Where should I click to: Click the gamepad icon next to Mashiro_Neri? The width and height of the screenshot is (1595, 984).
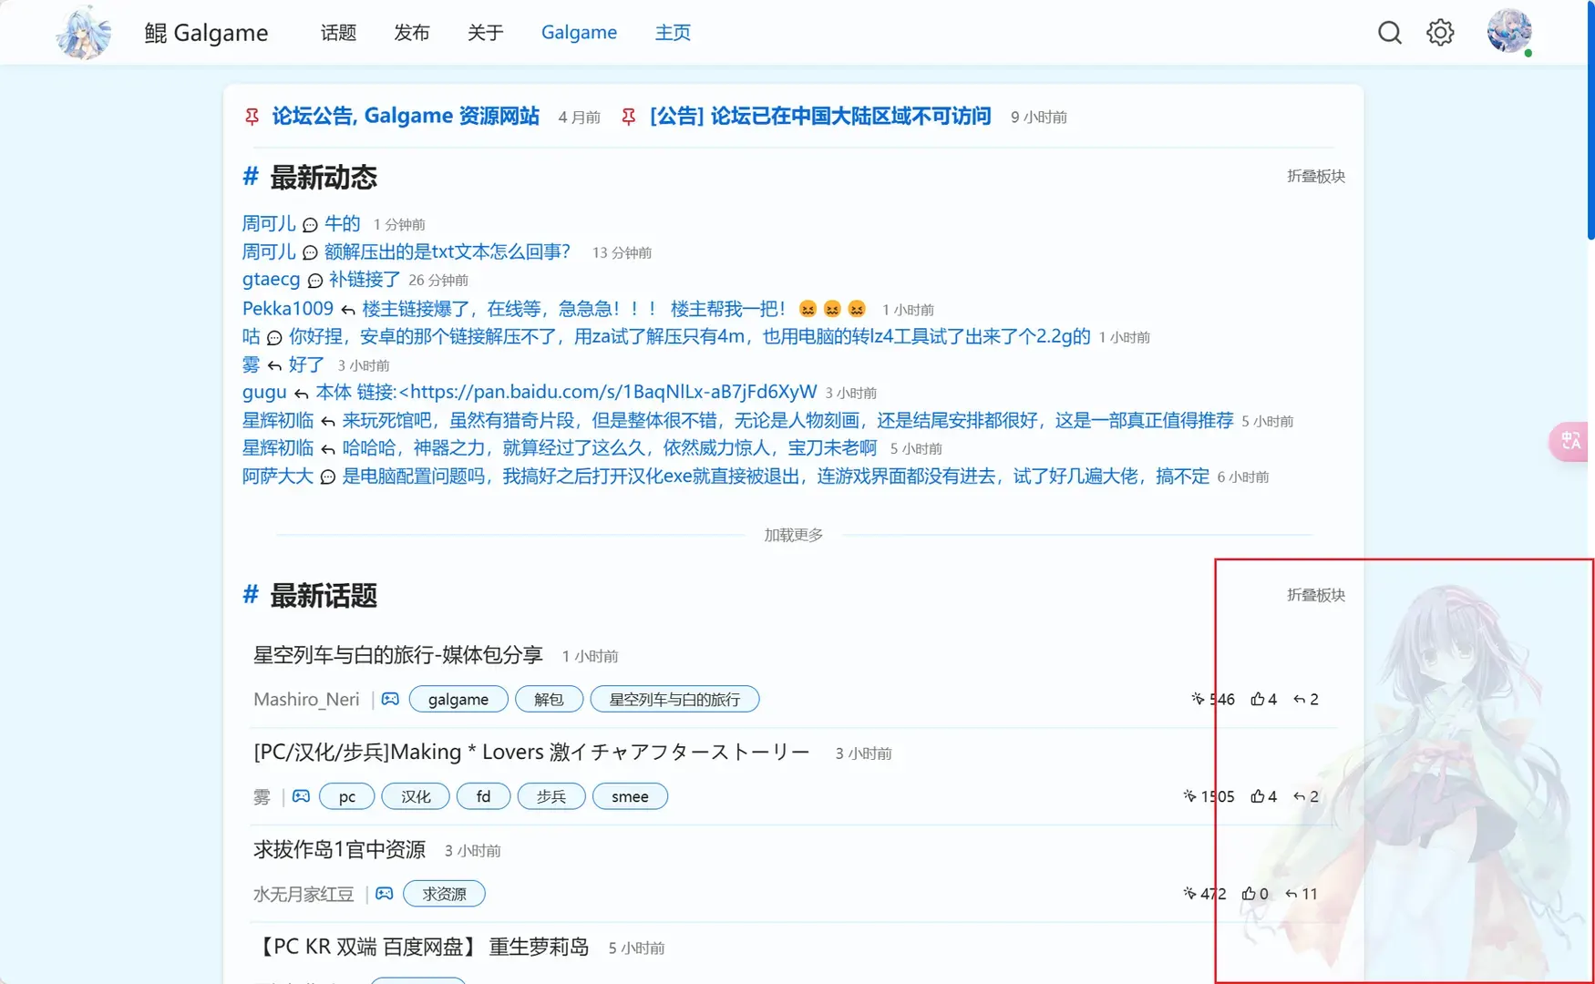390,699
